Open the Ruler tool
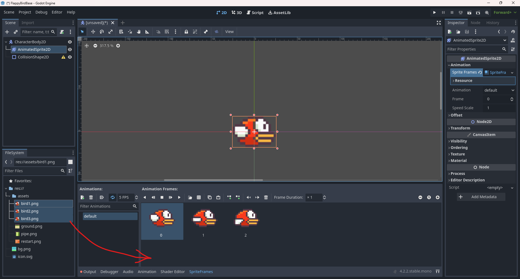The height and width of the screenshot is (279, 520). coord(147,32)
